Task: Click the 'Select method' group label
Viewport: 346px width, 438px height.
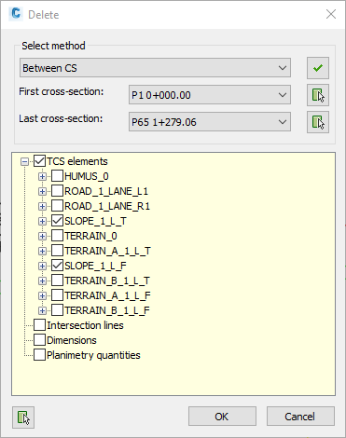Action: click(x=53, y=46)
